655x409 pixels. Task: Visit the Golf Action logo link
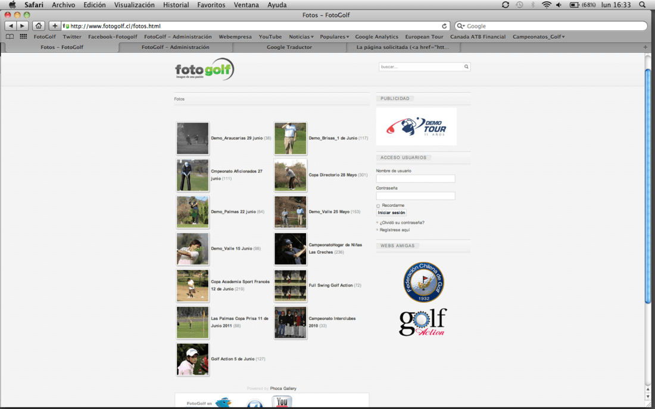[423, 322]
